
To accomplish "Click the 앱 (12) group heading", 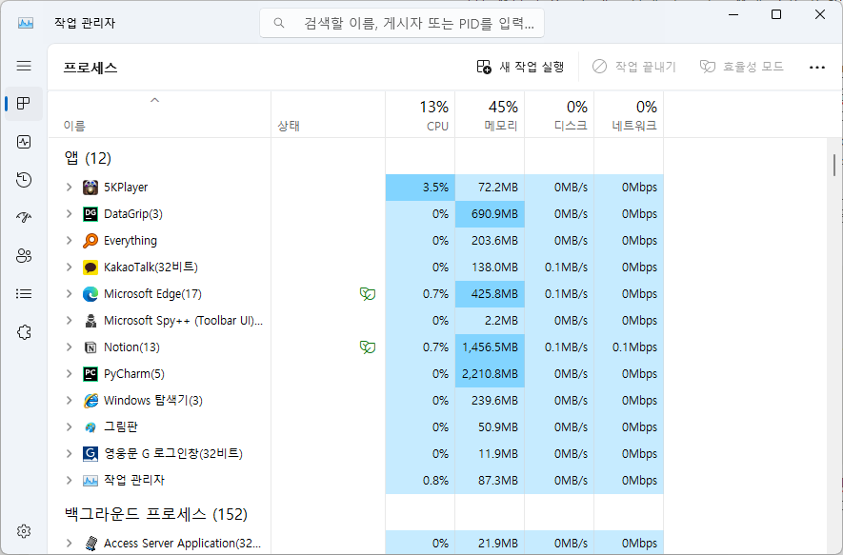I will pyautogui.click(x=88, y=158).
